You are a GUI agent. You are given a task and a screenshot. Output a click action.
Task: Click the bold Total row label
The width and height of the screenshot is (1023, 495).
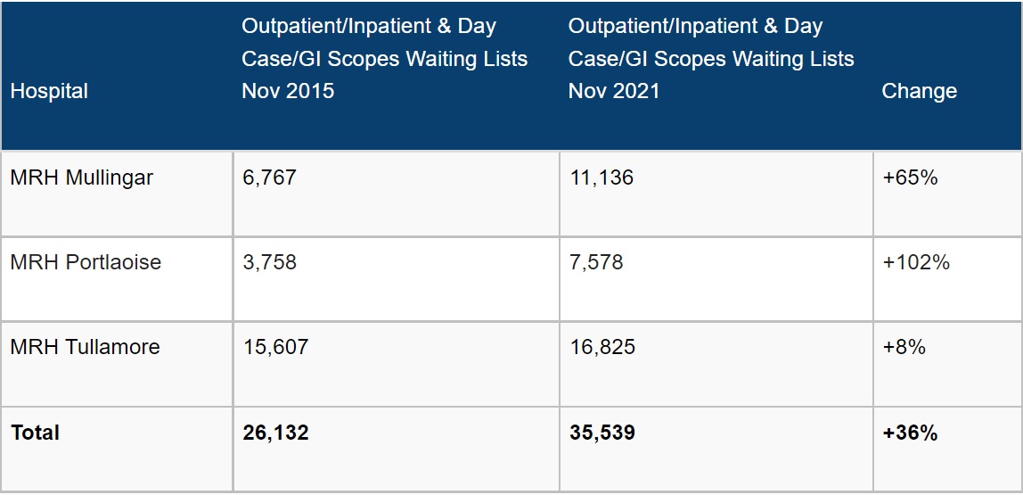click(x=35, y=433)
